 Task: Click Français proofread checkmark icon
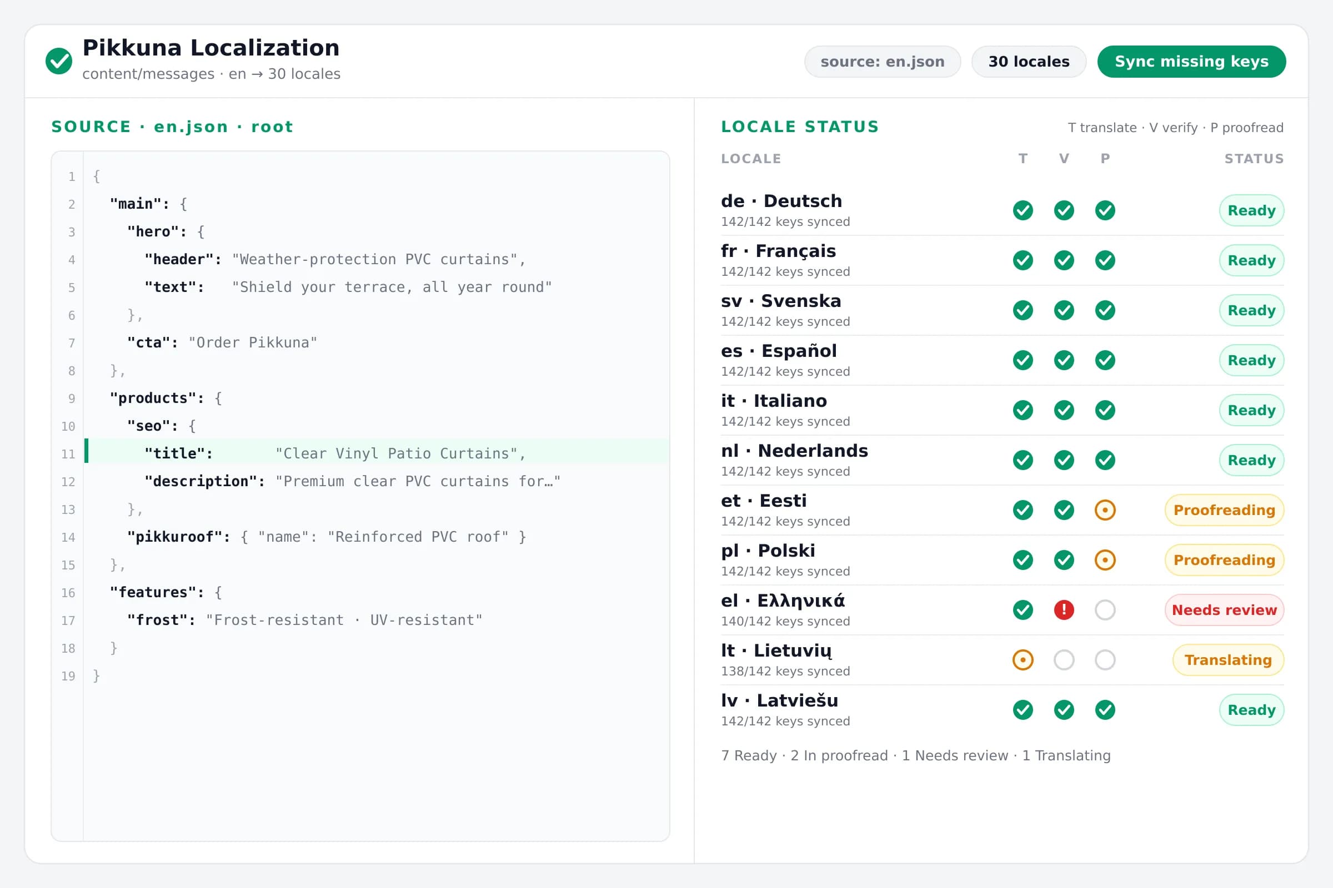pyautogui.click(x=1105, y=260)
